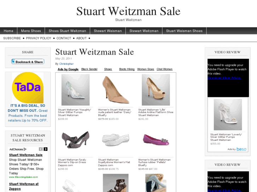Image resolution: width=257 pixels, height=192 pixels.
Task: Click the SUBSCRIBE link
Action: click(x=12, y=38)
